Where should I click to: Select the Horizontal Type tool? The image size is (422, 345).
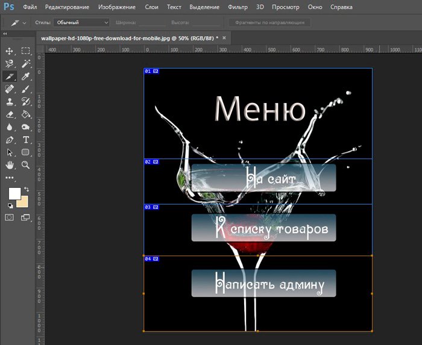[x=26, y=140]
